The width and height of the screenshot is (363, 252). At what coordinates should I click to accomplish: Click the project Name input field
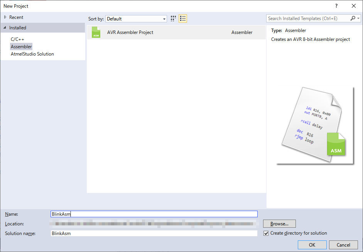coord(154,214)
